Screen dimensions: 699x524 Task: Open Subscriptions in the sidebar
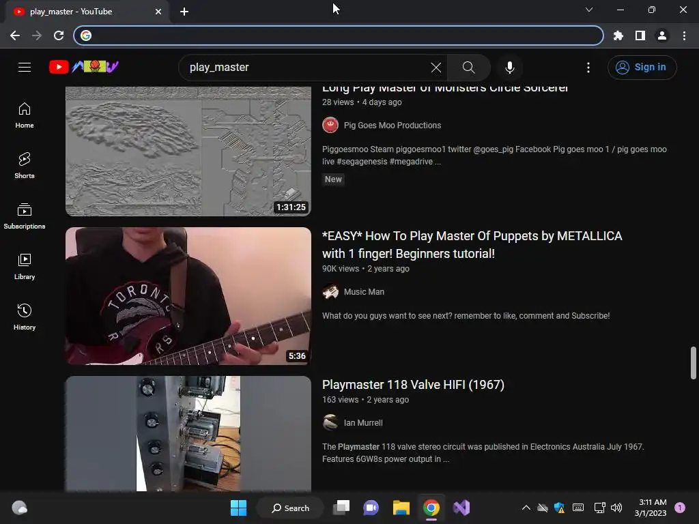(25, 216)
